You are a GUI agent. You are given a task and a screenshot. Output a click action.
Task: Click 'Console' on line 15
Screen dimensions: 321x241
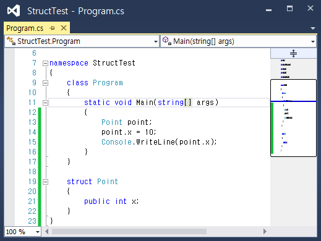(x=116, y=142)
